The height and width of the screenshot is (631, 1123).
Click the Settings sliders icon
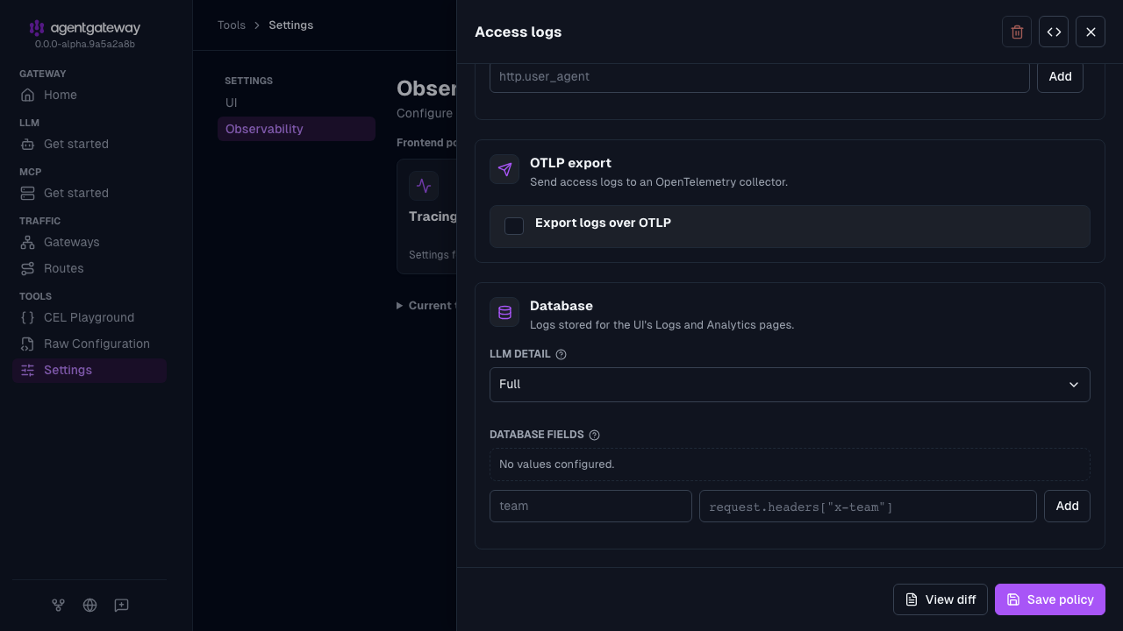[28, 370]
